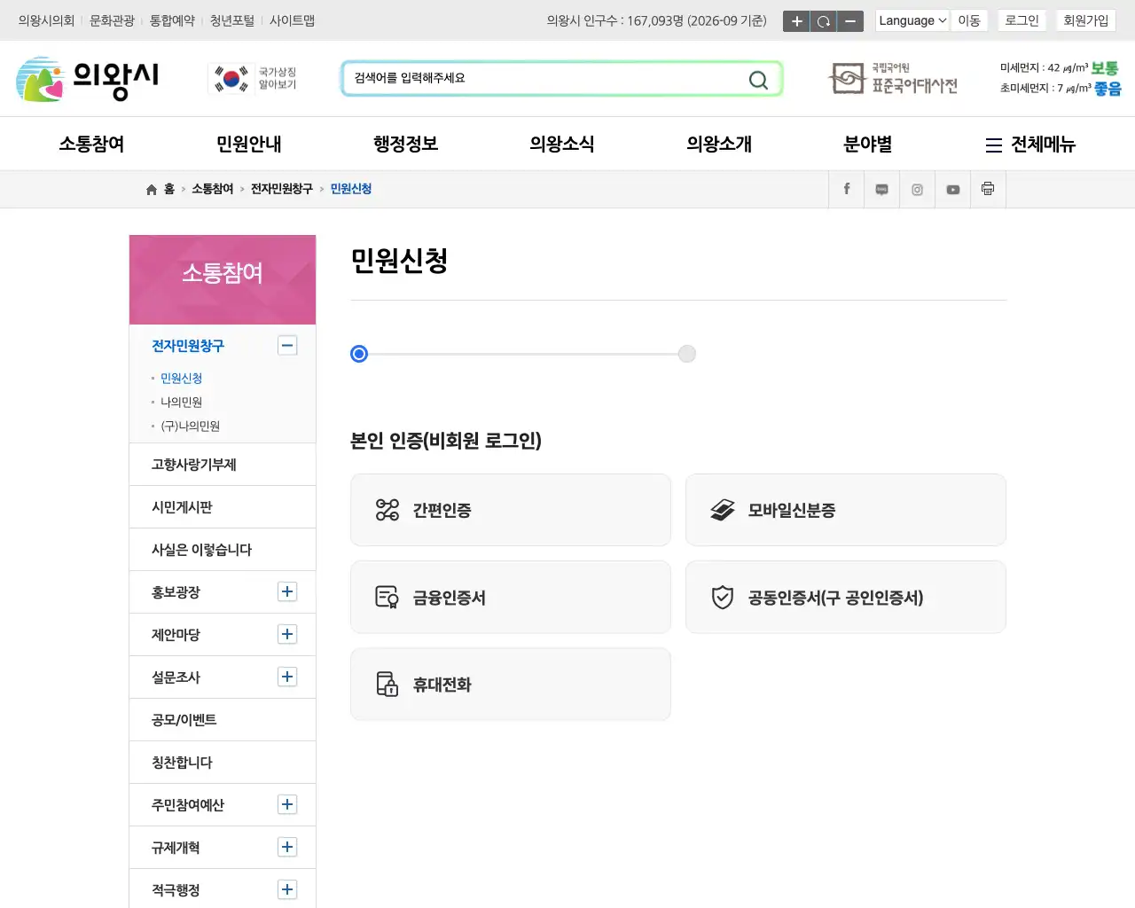Collapse the 전자민원창구 section
The height and width of the screenshot is (908, 1135).
point(287,346)
